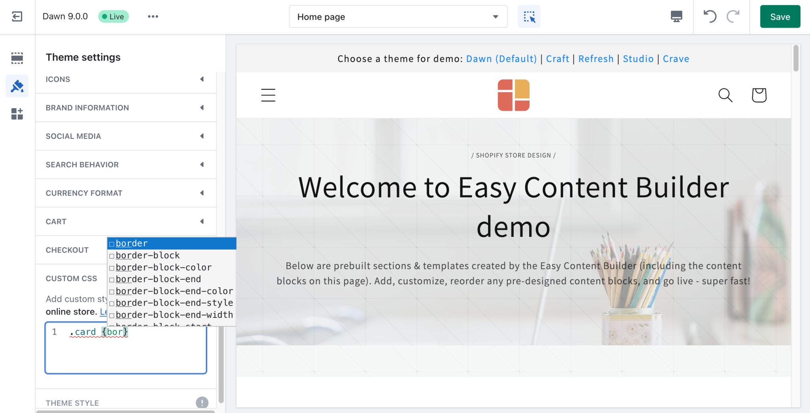Follow the Craft theme demo link
The height and width of the screenshot is (413, 810).
[x=557, y=59]
